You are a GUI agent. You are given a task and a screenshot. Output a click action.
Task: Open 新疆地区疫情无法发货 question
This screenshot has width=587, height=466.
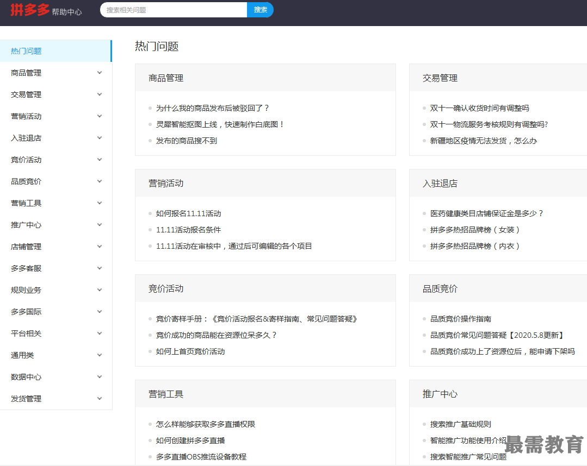tap(483, 141)
